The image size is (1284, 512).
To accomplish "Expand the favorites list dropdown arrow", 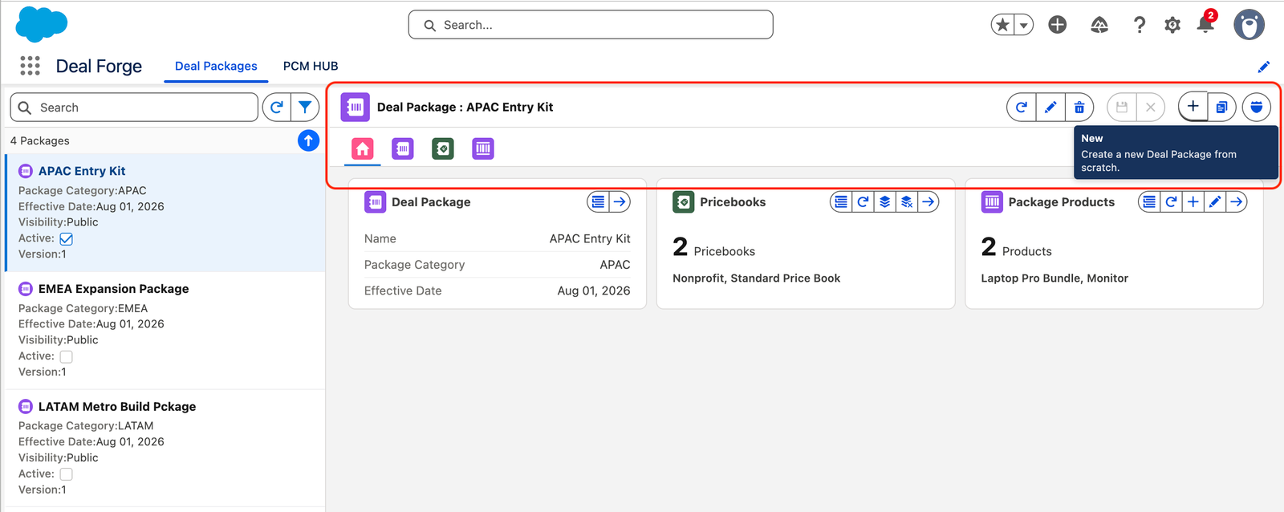I will click(x=1024, y=25).
